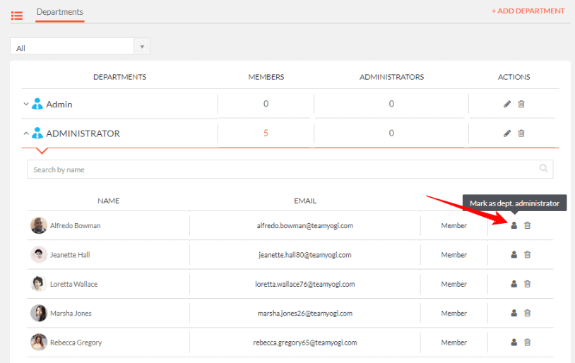
Task: Click Member role in Jeanette Hall row
Action: pyautogui.click(x=454, y=255)
